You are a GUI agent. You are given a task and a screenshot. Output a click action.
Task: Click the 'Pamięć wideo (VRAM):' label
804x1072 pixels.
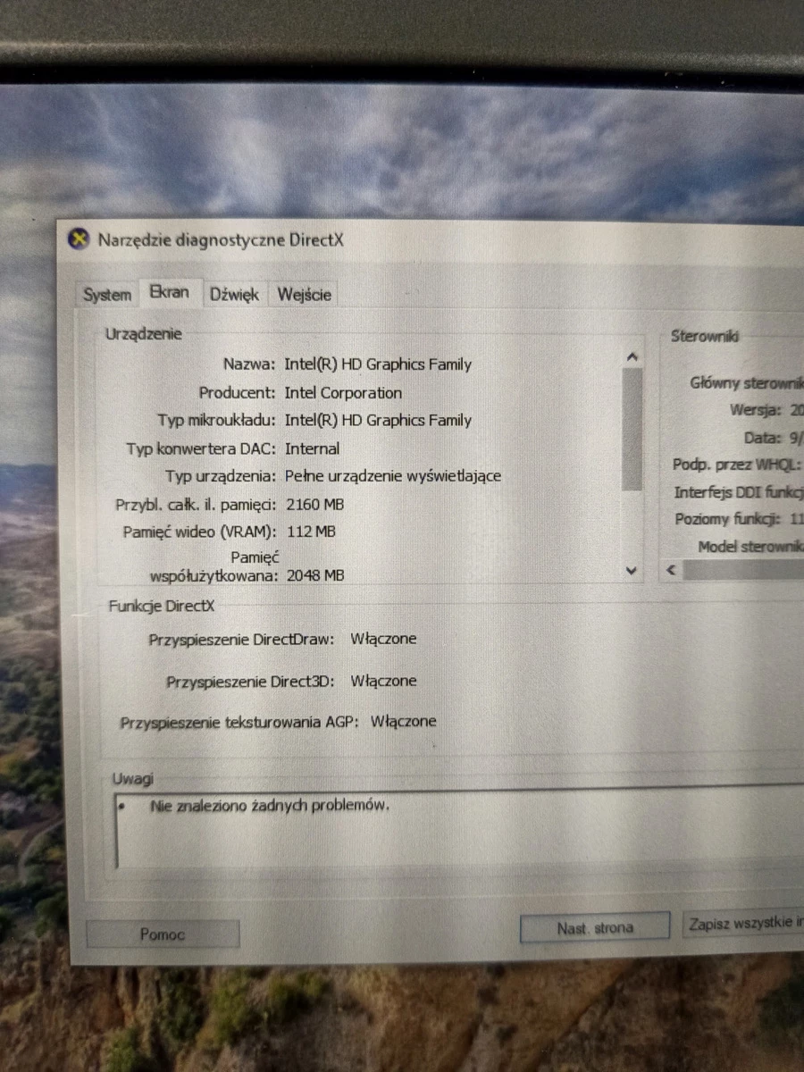[x=200, y=532]
